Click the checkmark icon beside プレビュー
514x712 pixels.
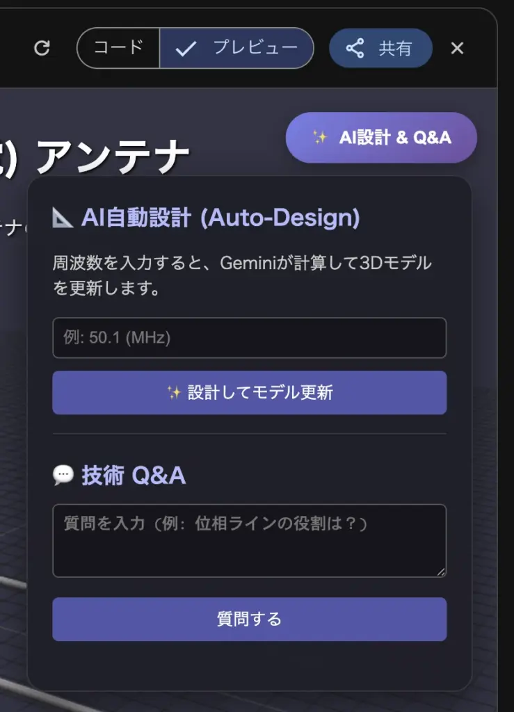[x=186, y=49]
